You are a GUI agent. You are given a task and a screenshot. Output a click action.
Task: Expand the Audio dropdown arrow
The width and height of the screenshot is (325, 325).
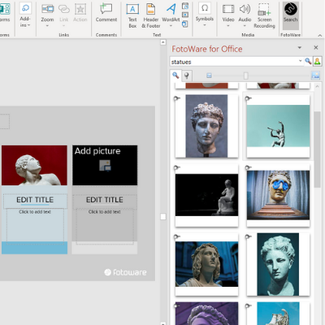(245, 26)
